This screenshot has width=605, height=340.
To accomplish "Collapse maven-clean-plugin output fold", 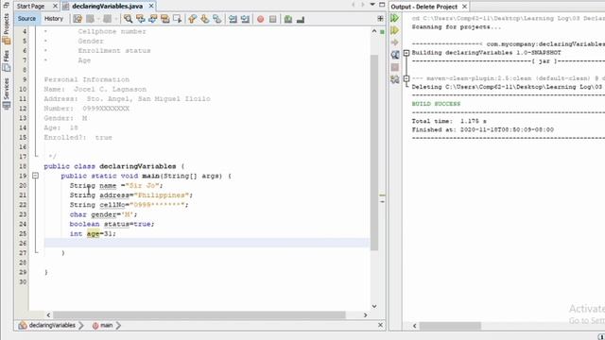I will [406, 78].
